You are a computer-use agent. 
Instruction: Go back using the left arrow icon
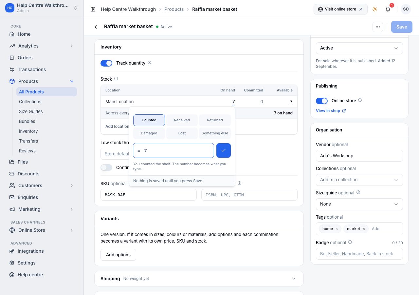tap(96, 27)
